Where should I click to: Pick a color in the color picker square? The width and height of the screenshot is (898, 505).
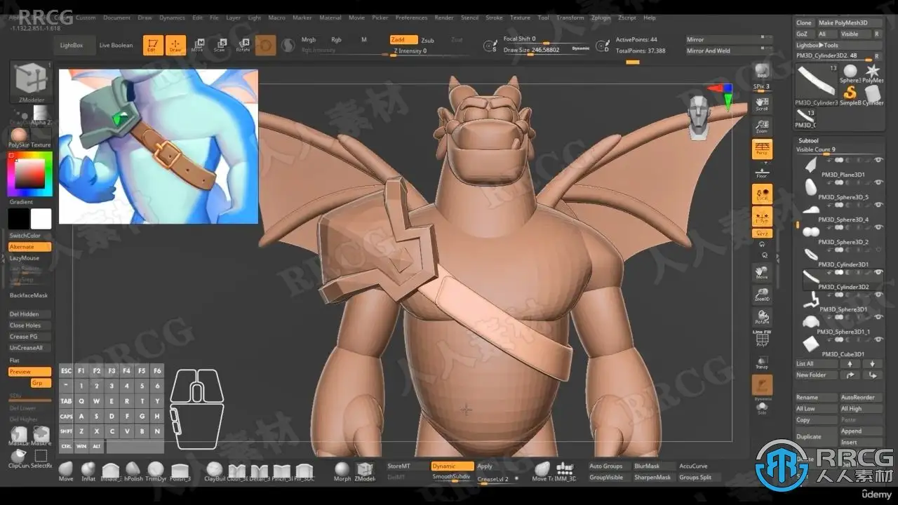(x=30, y=173)
